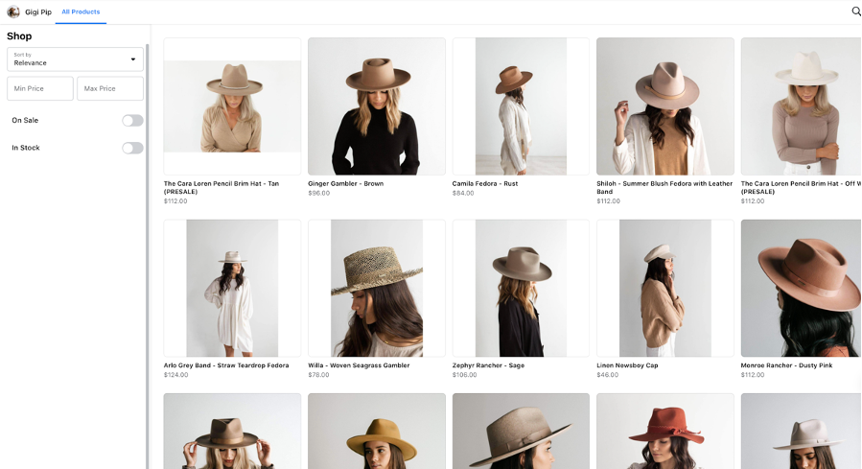The width and height of the screenshot is (862, 469).
Task: Open the Willa Woven Seagrass Gambler photo
Action: tap(377, 288)
